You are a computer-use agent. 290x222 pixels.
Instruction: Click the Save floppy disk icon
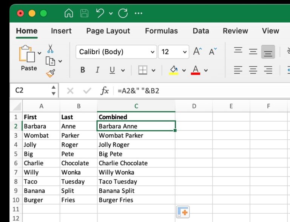click(84, 13)
